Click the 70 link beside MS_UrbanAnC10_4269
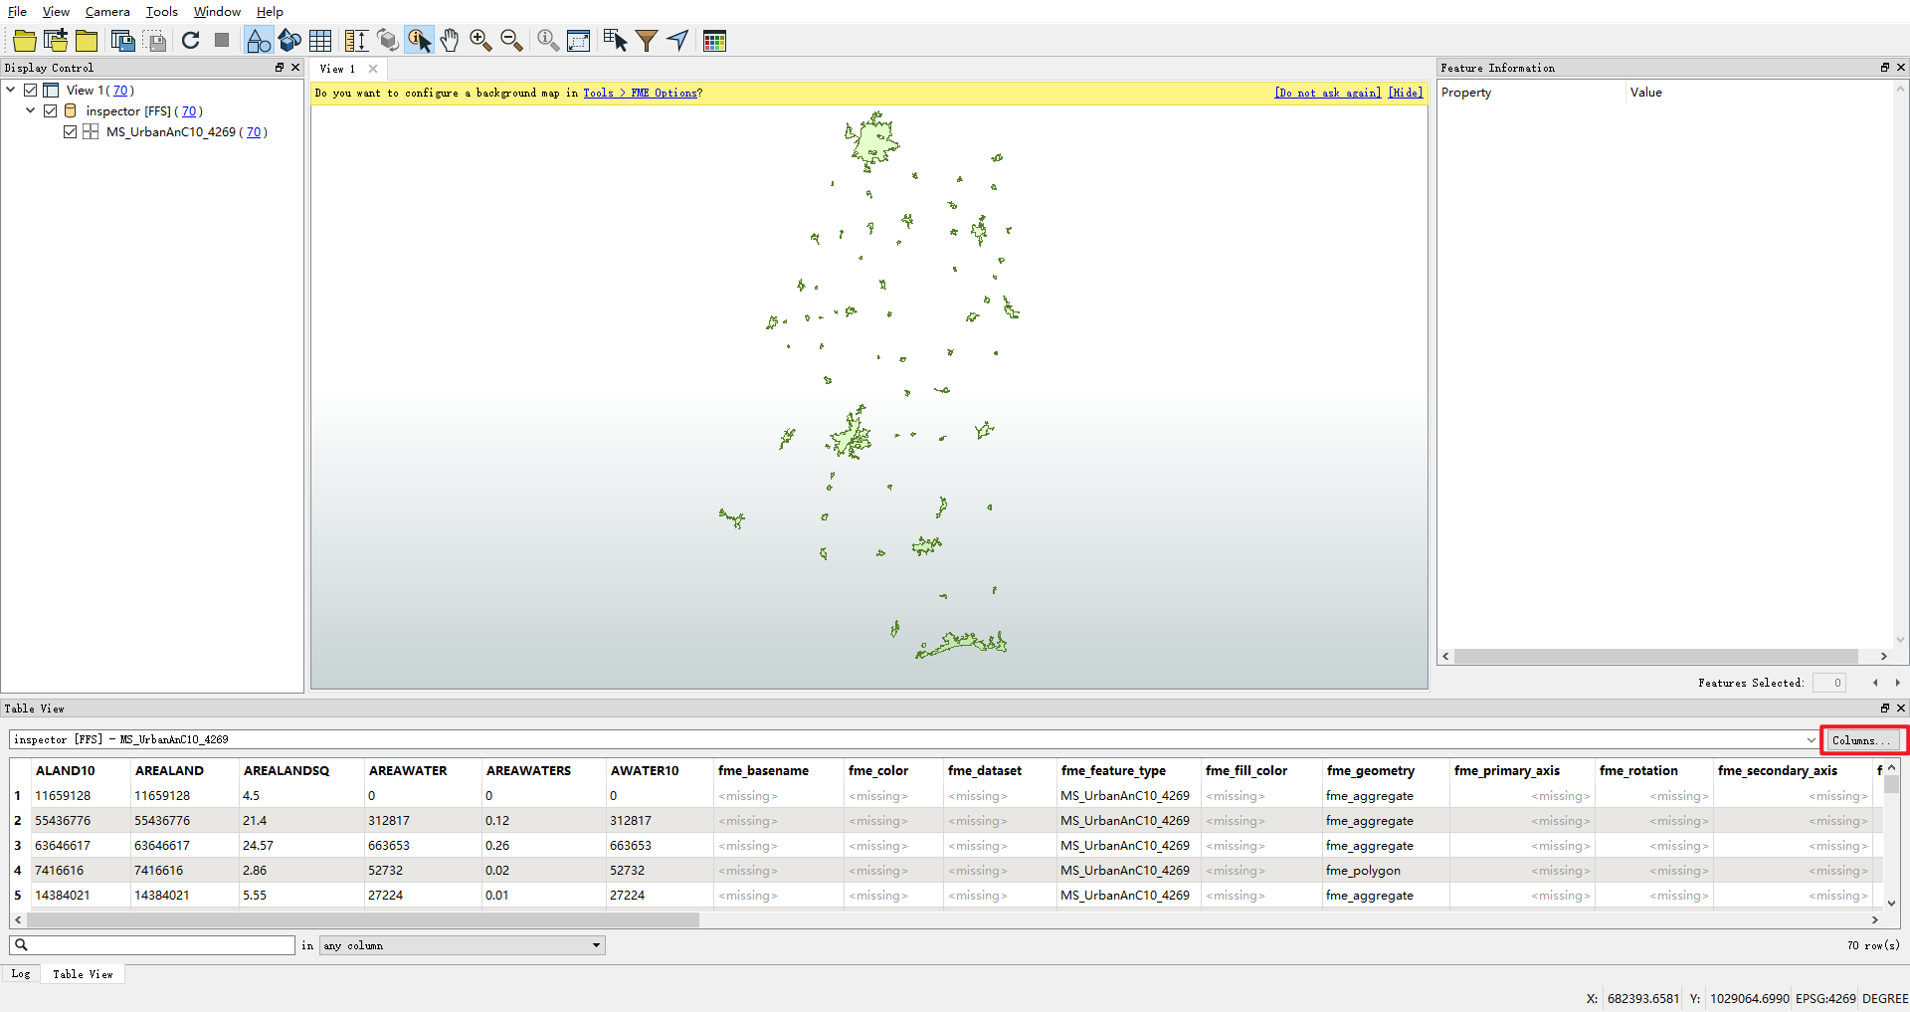1910x1012 pixels. (x=254, y=132)
